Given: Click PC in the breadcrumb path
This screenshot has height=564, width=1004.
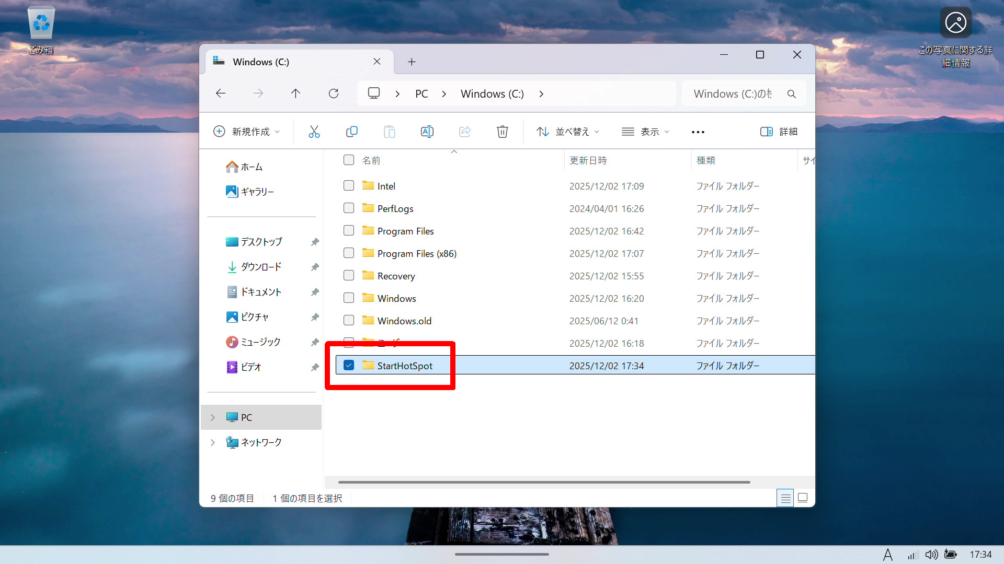Looking at the screenshot, I should point(421,94).
